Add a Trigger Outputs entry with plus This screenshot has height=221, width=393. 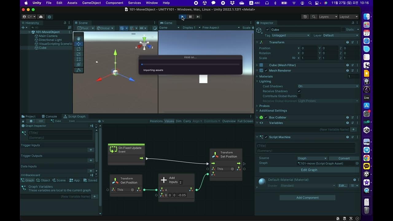point(91,160)
